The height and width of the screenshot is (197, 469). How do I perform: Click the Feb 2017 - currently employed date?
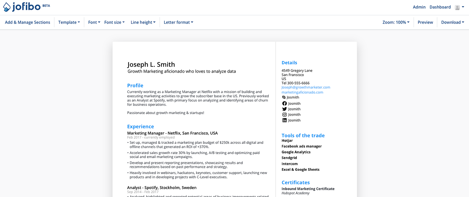point(151,137)
